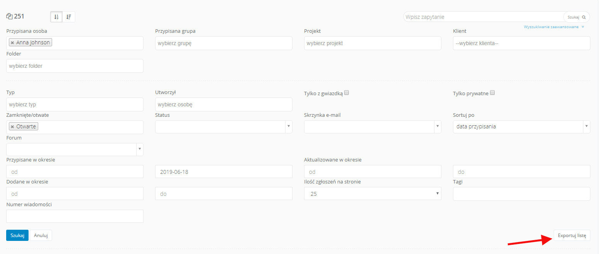This screenshot has height=254, width=600.
Task: Open Ilość zgłoszeń na stronie selector
Action: [372, 194]
